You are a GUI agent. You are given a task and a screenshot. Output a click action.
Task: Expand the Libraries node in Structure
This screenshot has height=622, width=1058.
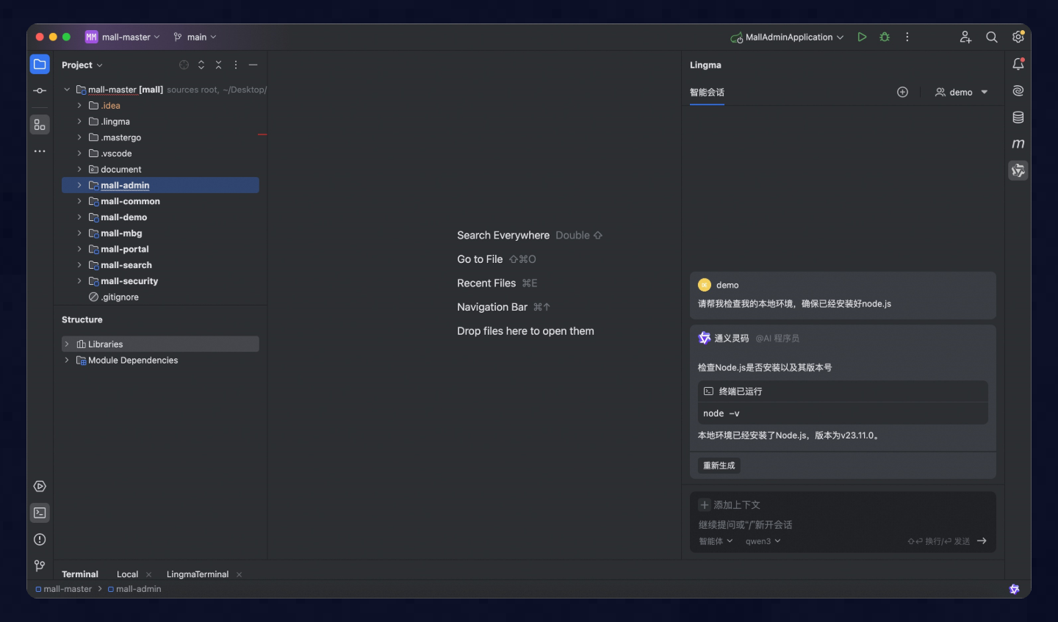66,344
